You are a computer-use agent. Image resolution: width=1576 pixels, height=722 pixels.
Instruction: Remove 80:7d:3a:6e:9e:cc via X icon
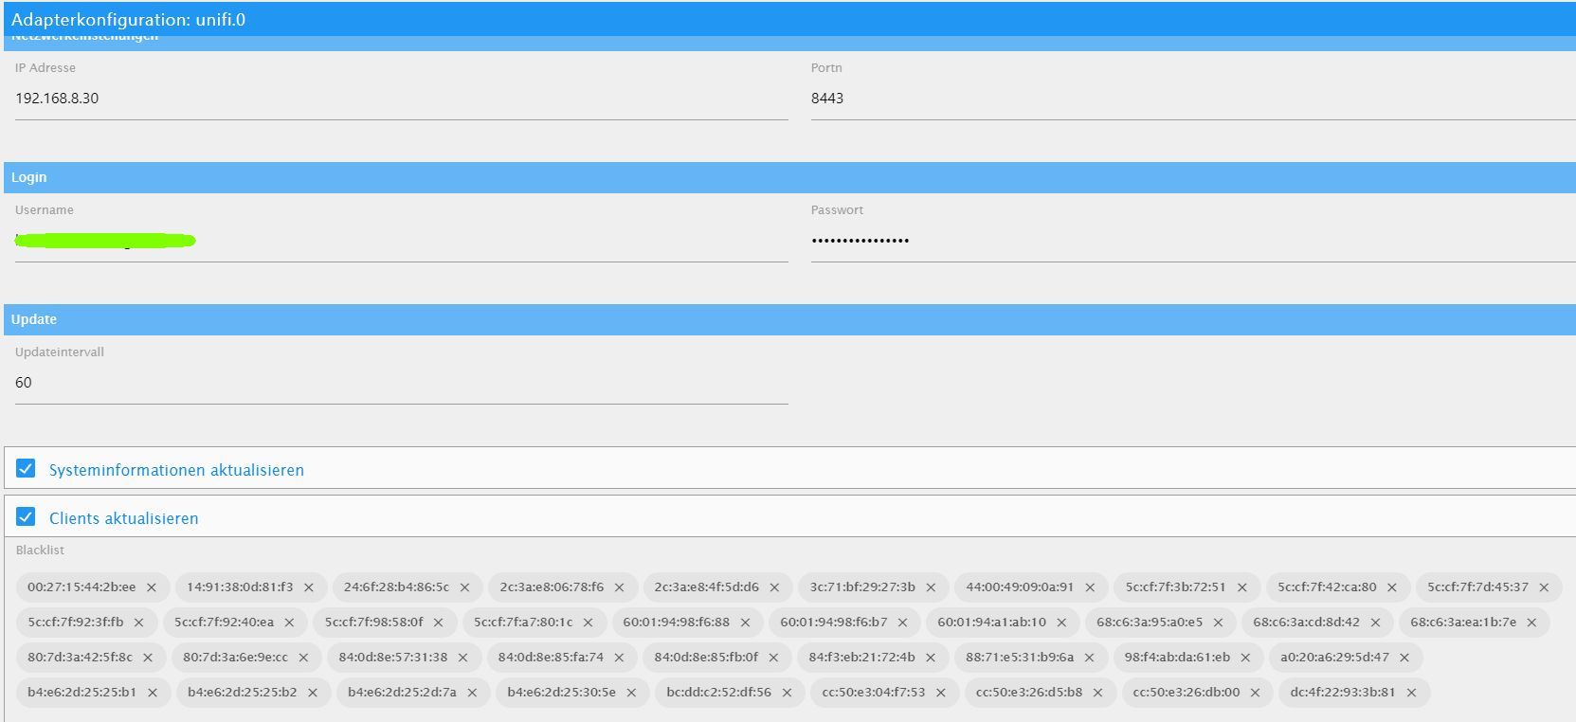point(304,658)
